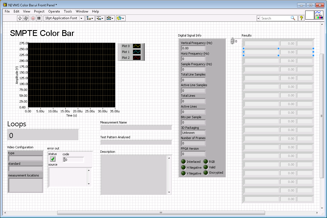Click the Abort Execution stop button
327x218 pixels.
tap(33, 18)
